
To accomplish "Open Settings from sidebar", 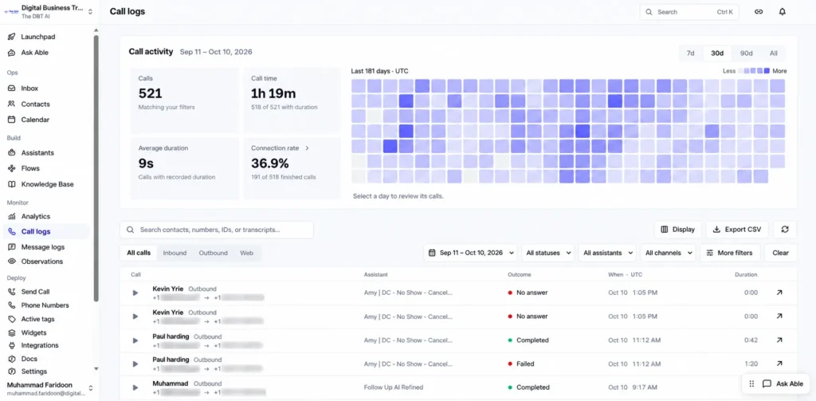I will click(x=33, y=372).
